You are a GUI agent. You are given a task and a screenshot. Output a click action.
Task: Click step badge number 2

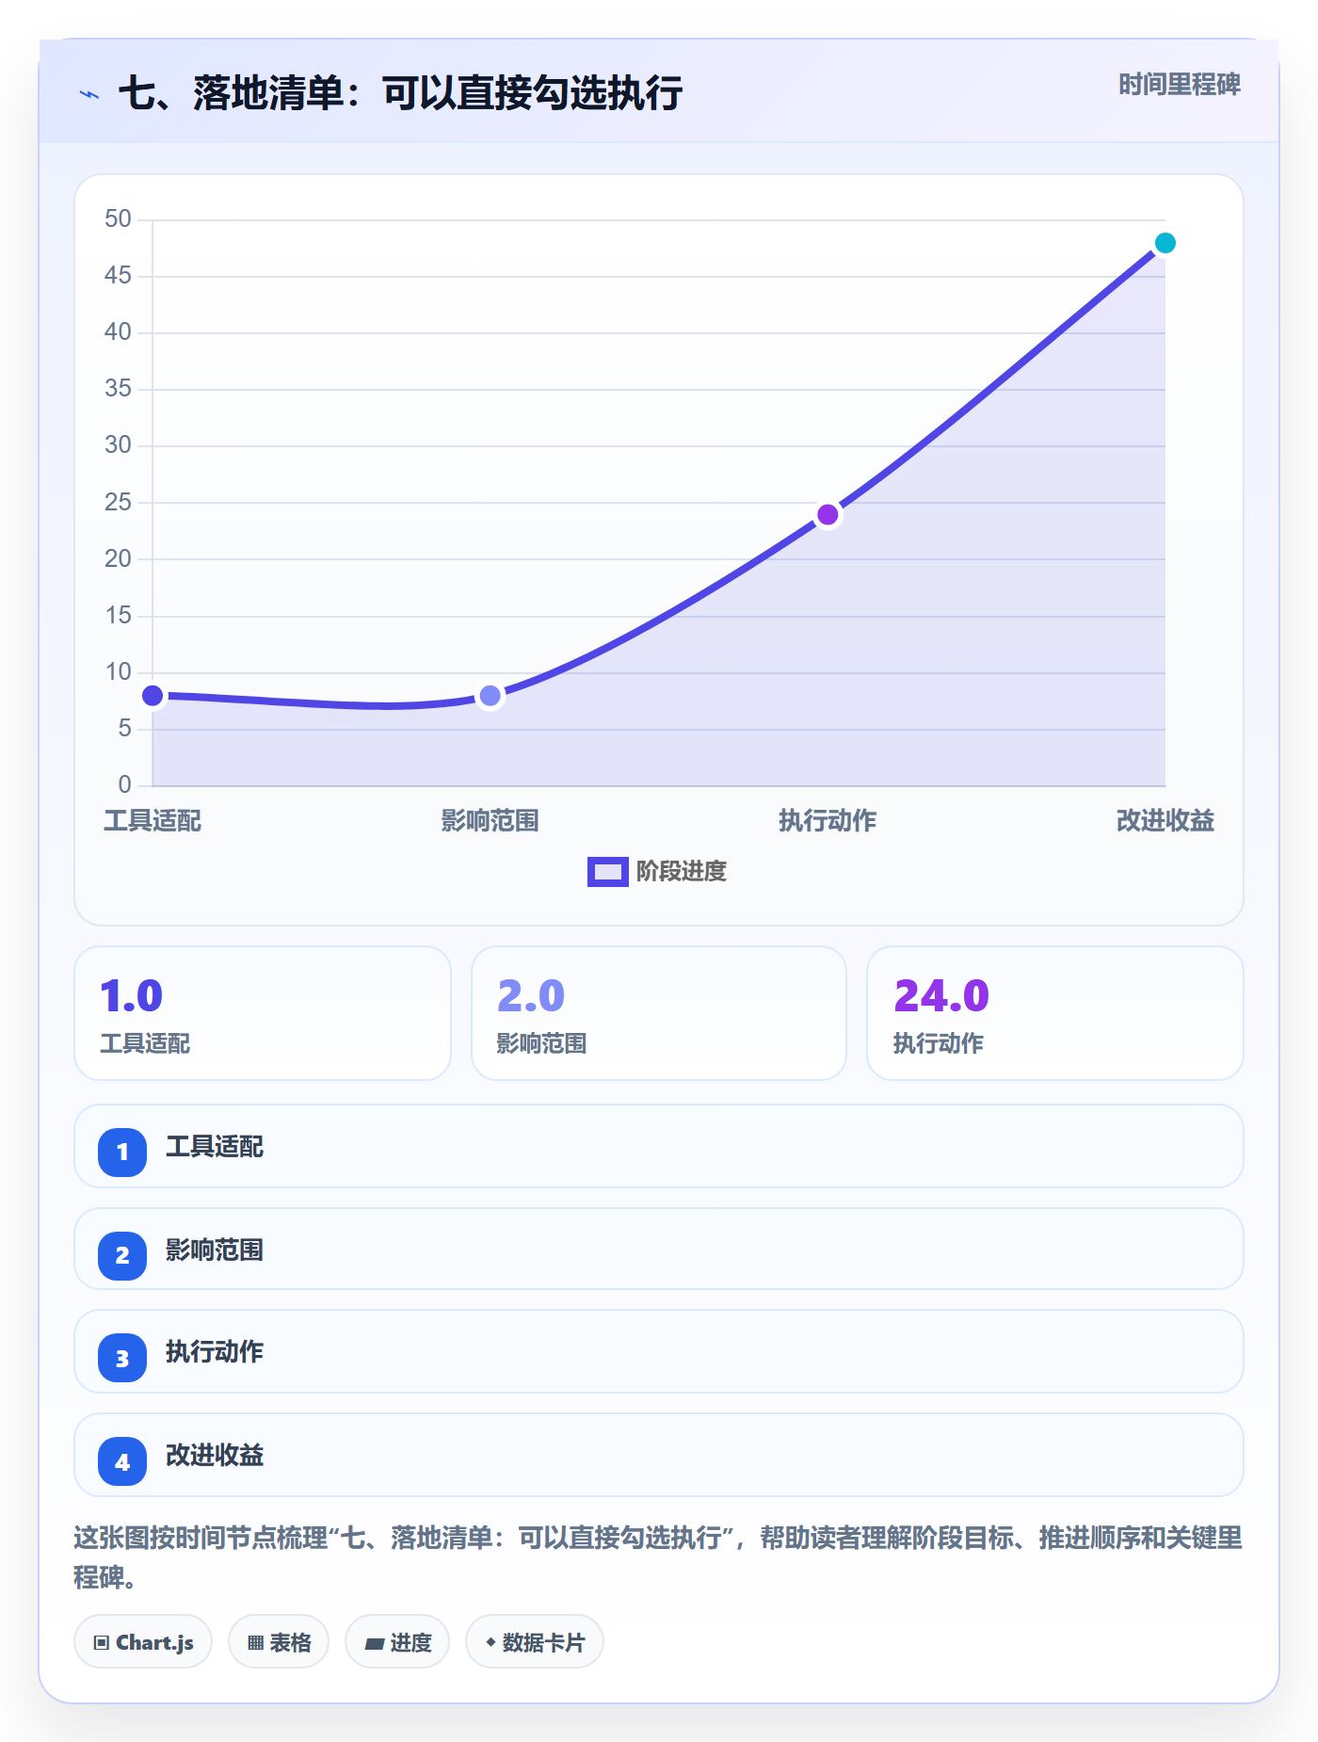pyautogui.click(x=122, y=1255)
